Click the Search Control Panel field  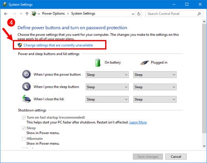tap(174, 14)
